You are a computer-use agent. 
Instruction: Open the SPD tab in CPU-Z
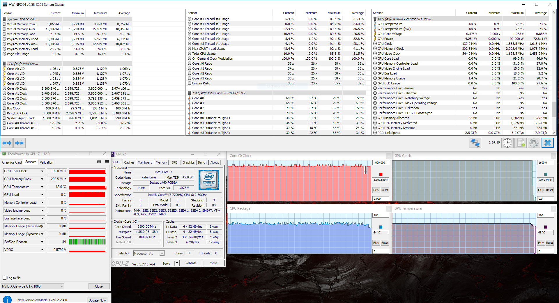(x=174, y=162)
